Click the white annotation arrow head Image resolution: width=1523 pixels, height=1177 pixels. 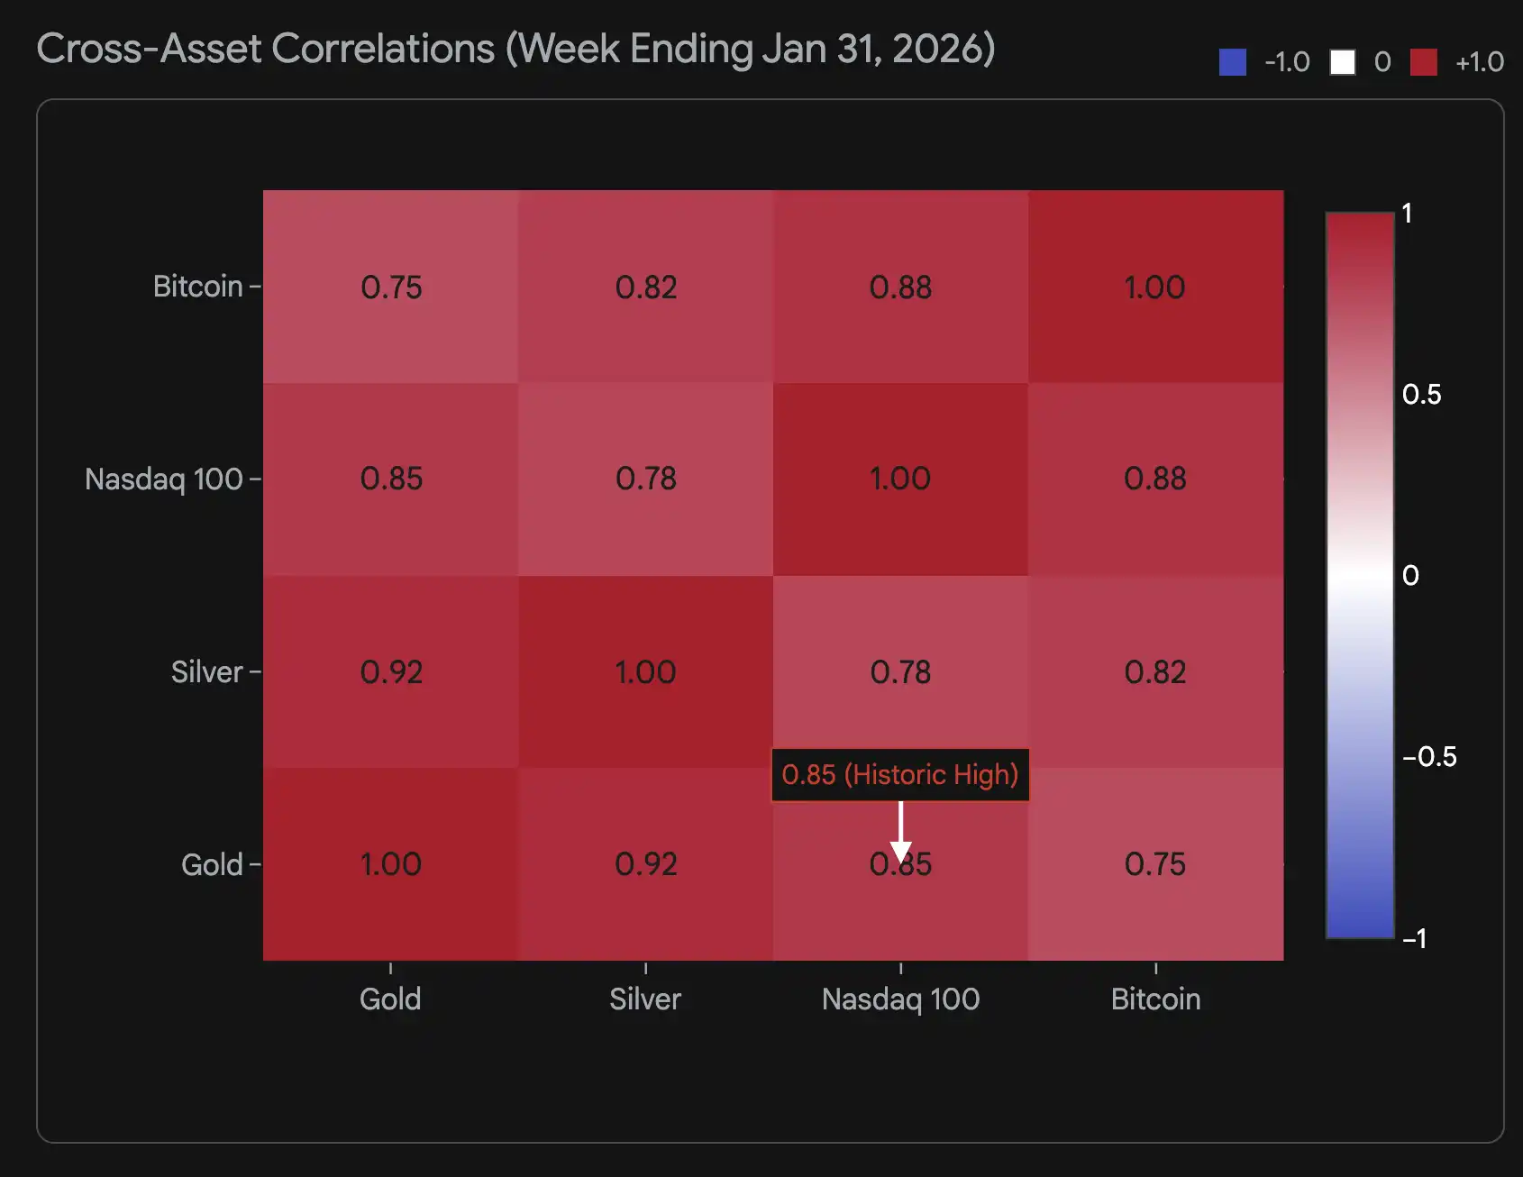point(900,852)
